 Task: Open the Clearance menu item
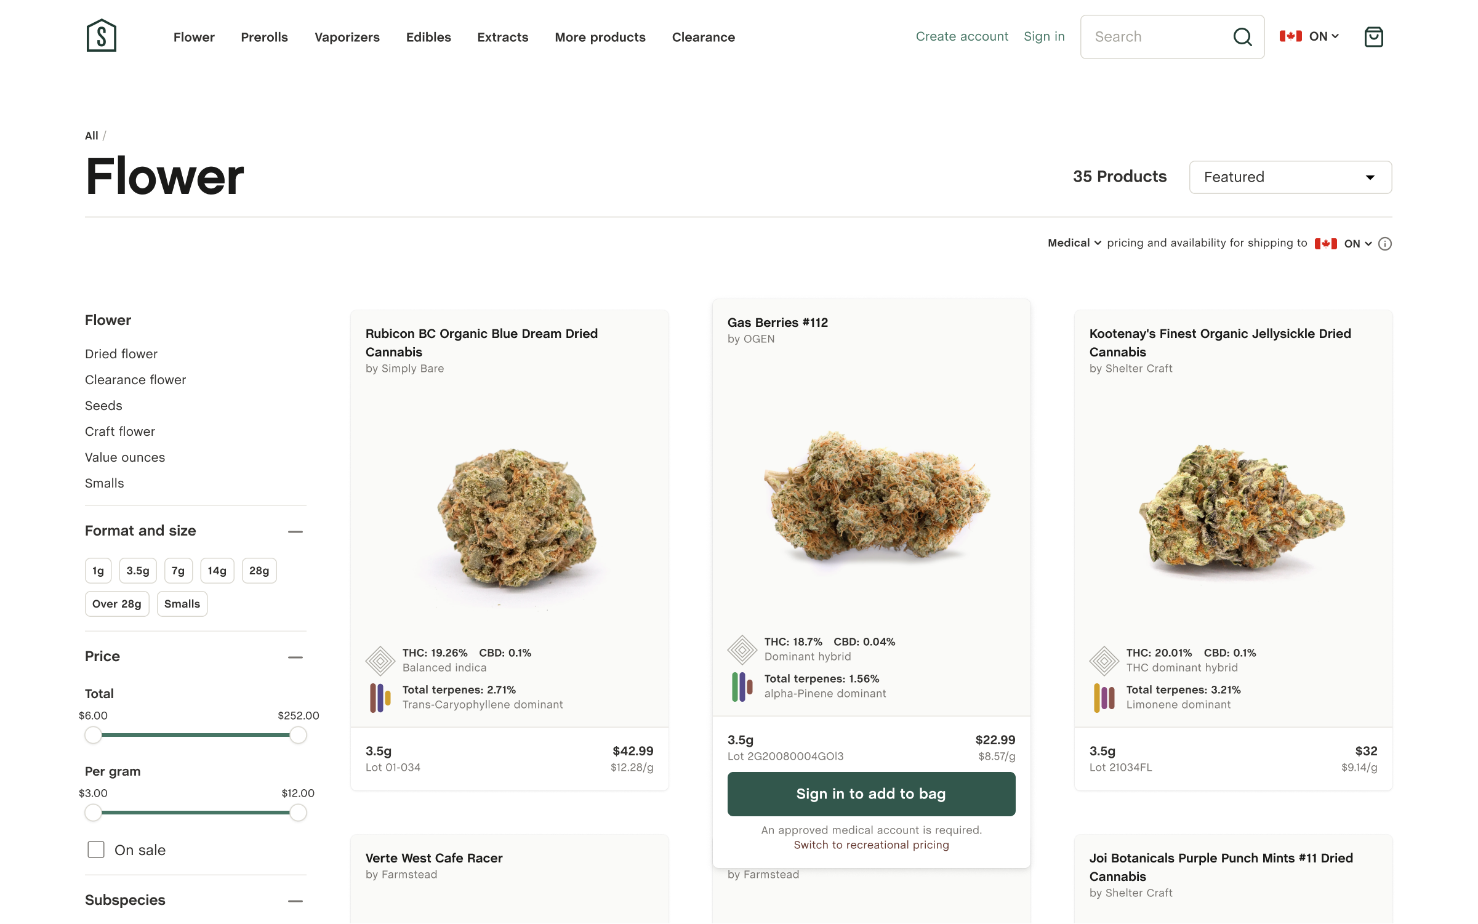tap(703, 37)
